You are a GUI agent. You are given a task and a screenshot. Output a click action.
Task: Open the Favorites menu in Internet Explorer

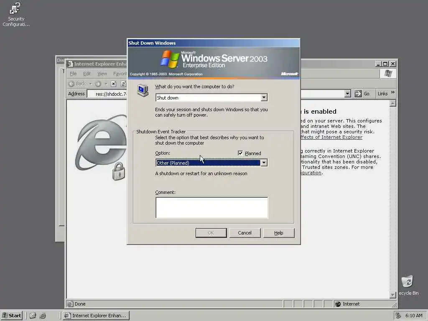click(120, 74)
